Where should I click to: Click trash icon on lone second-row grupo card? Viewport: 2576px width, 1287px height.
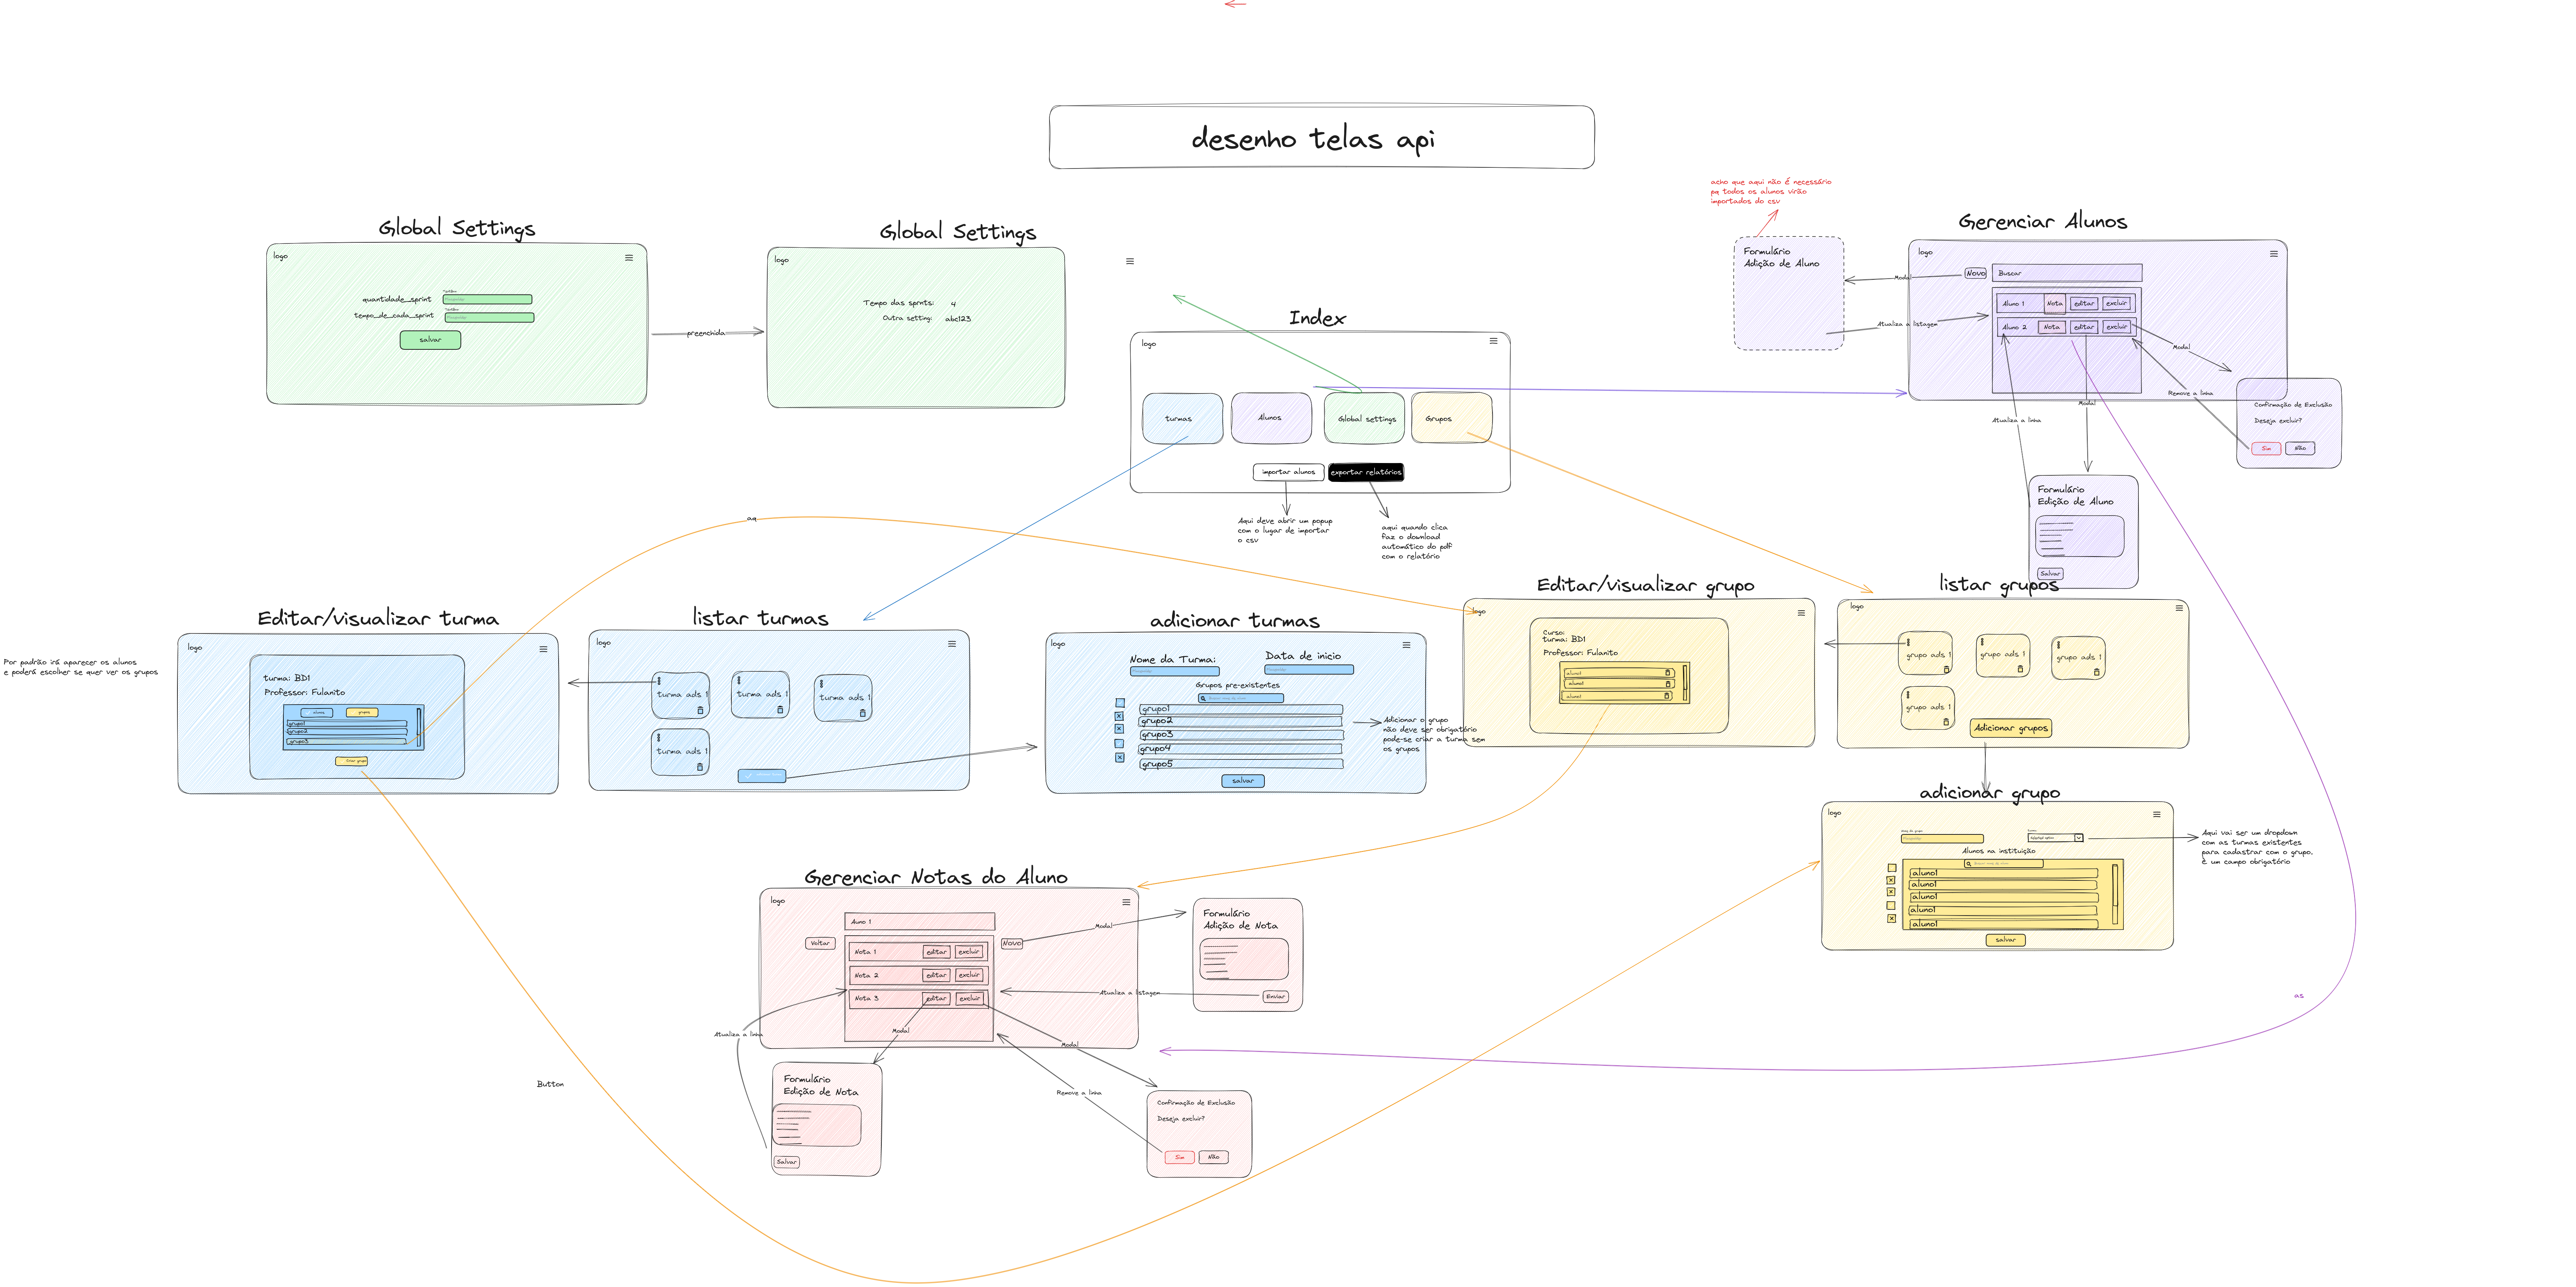pyautogui.click(x=1946, y=722)
